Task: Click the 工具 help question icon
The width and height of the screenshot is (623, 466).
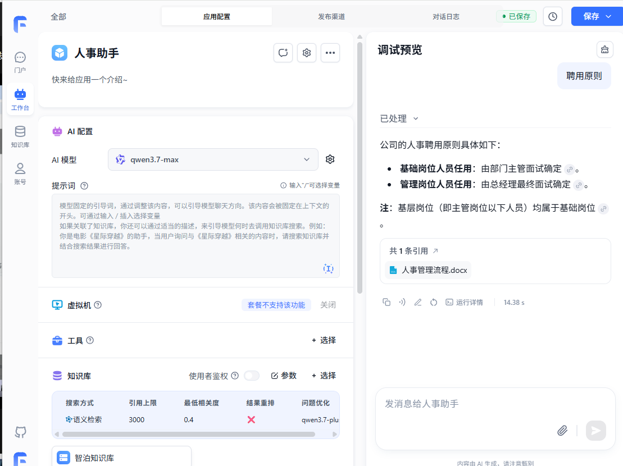Action: [90, 340]
